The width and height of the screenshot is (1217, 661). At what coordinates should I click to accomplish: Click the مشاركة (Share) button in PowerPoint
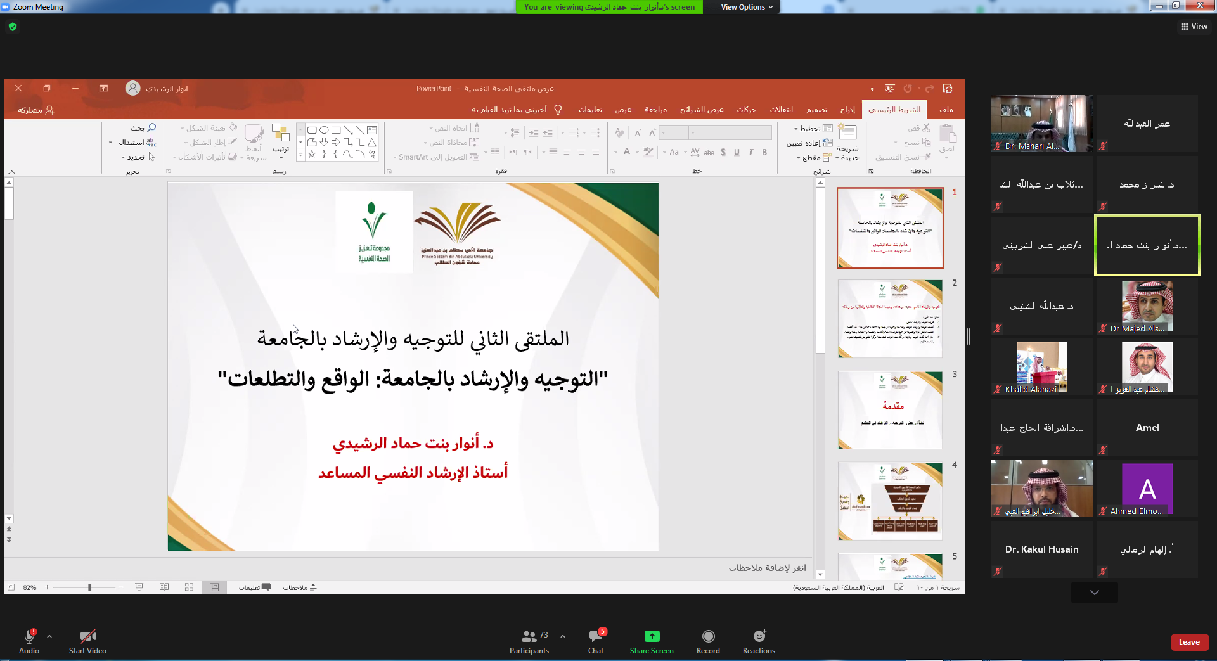coord(35,110)
